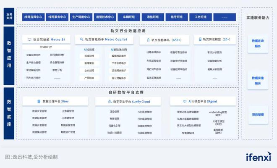Click the 设备健康分析 entry

click(x=214, y=61)
